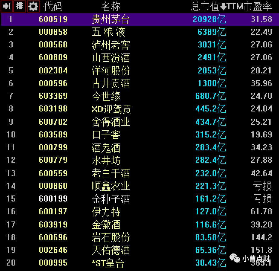279x271 pixels.
Task: Select 洋河股份 name cell
Action: tap(111, 70)
